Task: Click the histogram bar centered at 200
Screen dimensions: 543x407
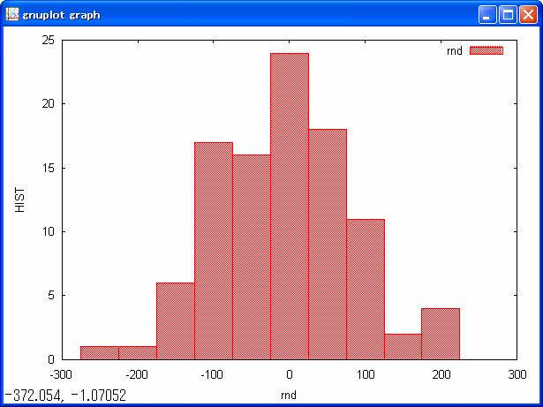Action: pyautogui.click(x=441, y=334)
